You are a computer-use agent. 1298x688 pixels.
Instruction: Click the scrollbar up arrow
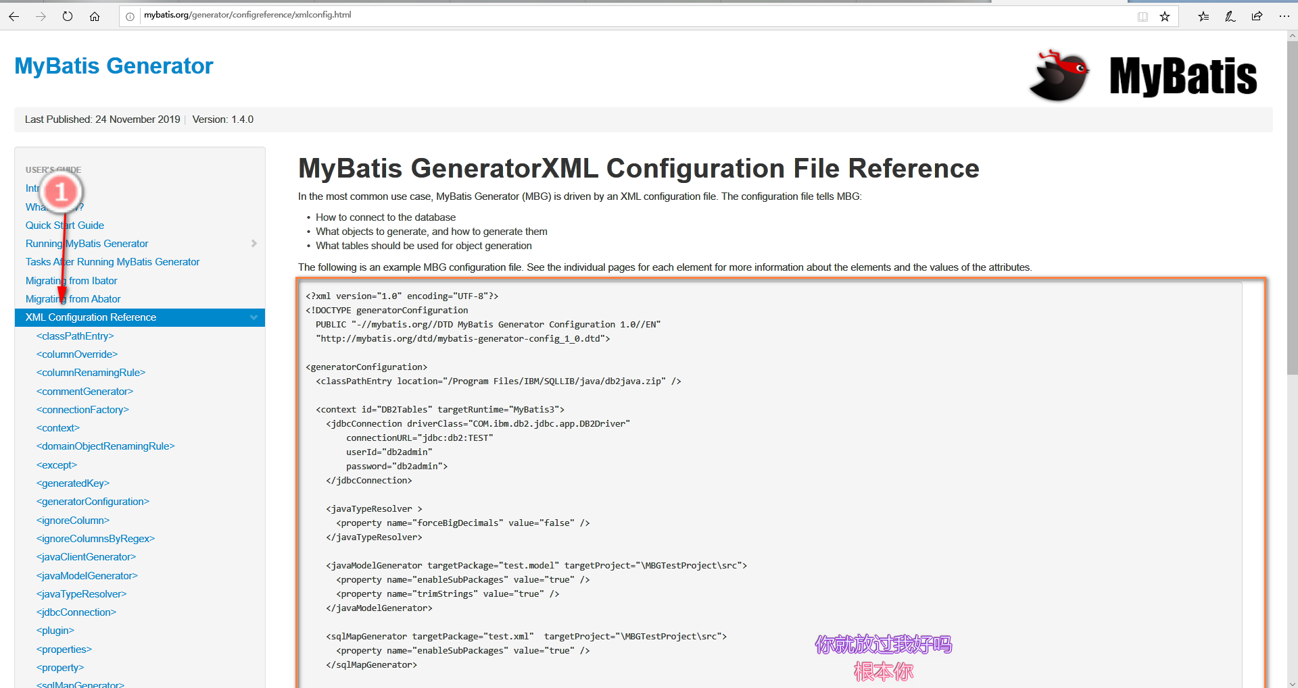tap(1292, 35)
